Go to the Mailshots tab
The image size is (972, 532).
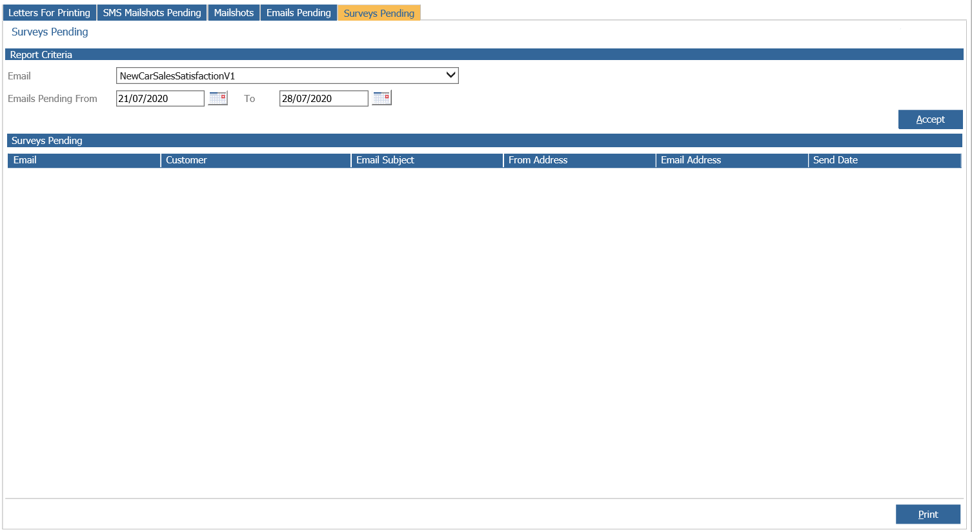tap(234, 13)
